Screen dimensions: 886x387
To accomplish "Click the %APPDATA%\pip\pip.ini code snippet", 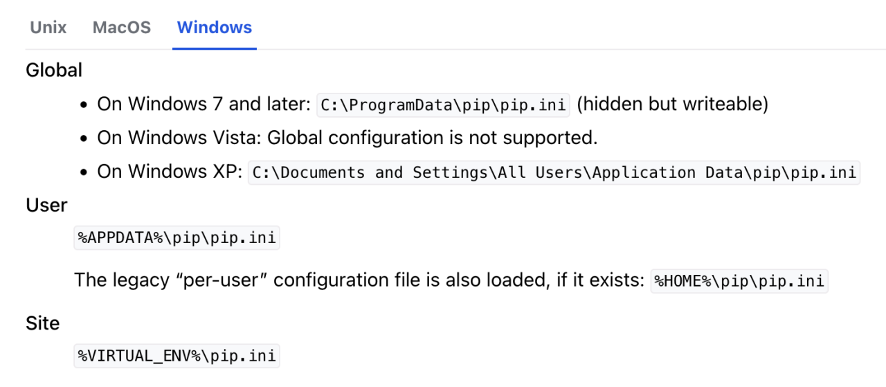I will pos(177,238).
